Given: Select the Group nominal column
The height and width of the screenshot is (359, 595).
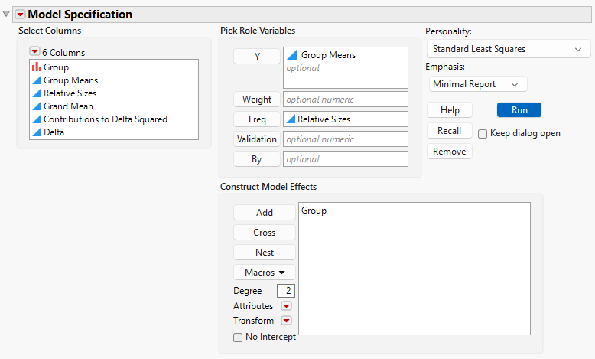Looking at the screenshot, I should pyautogui.click(x=56, y=67).
